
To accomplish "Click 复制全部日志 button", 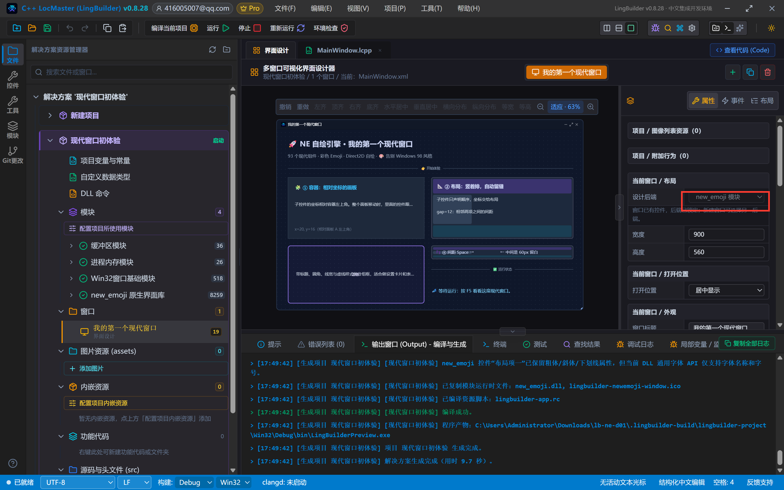I will [746, 343].
